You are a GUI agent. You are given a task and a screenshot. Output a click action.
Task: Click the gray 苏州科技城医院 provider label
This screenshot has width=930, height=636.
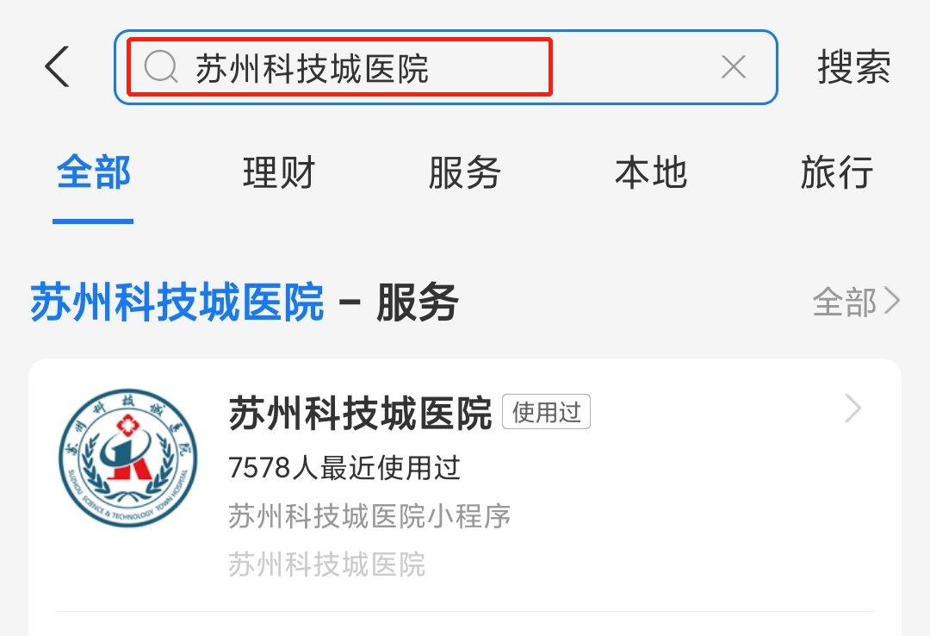pos(327,564)
